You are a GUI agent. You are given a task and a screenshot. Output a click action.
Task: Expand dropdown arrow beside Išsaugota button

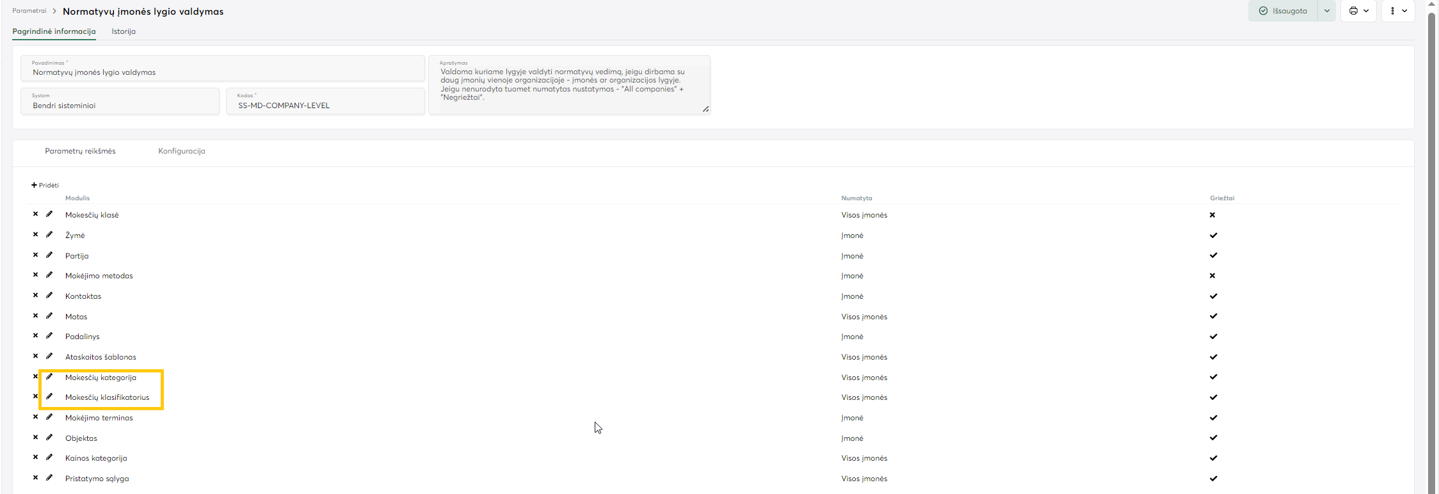pos(1327,11)
